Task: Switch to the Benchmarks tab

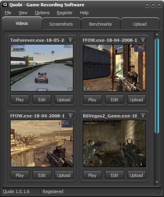Action: pyautogui.click(x=101, y=24)
